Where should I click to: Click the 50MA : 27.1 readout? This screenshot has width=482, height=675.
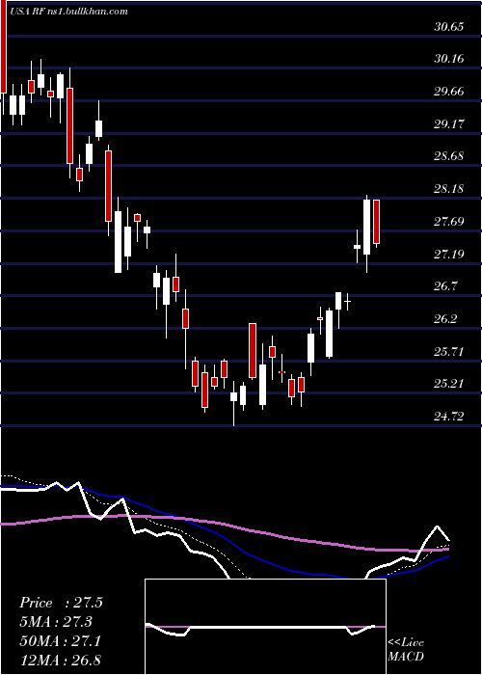coord(60,641)
